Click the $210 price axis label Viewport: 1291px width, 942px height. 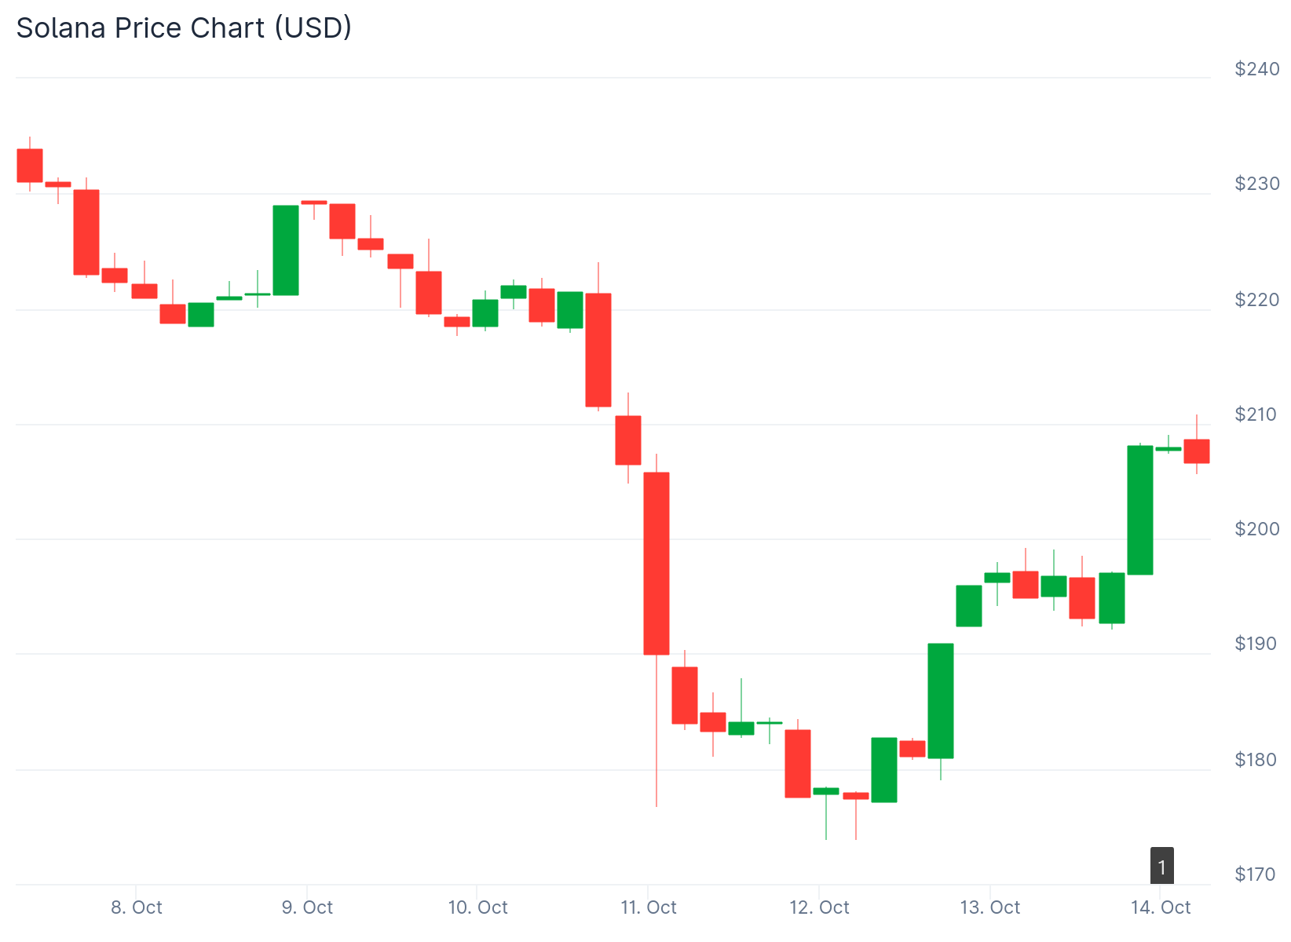[1256, 414]
